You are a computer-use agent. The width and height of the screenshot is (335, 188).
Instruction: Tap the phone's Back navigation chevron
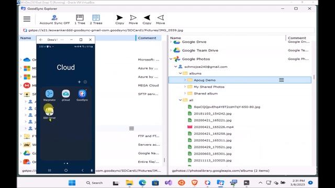(83, 170)
